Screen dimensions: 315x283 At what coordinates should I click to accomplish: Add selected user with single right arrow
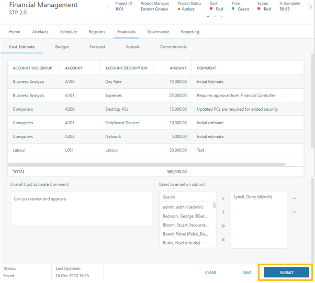[x=223, y=198]
